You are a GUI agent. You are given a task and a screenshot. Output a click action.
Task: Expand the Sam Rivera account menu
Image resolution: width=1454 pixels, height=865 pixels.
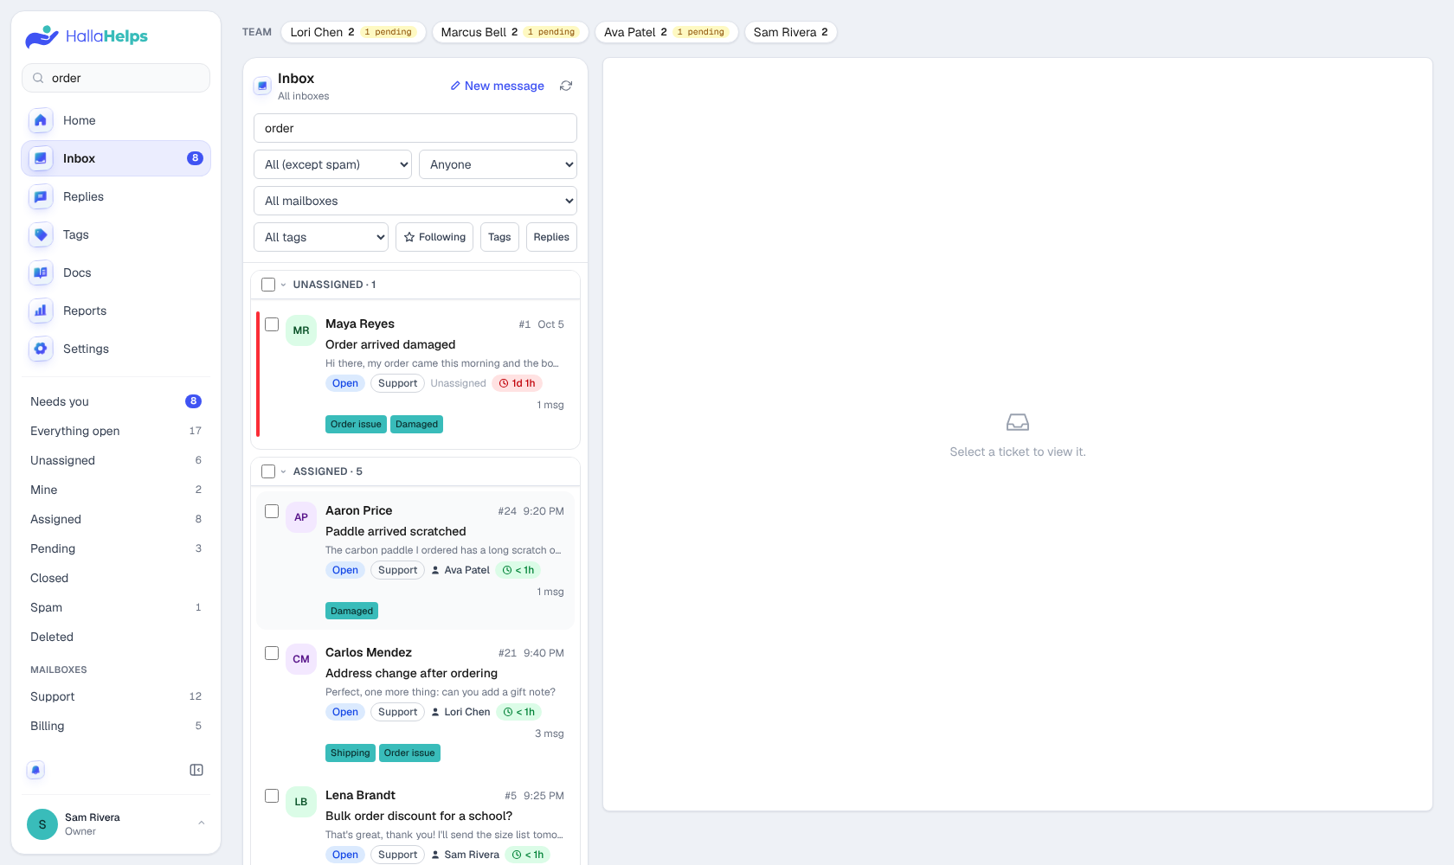[x=202, y=823]
